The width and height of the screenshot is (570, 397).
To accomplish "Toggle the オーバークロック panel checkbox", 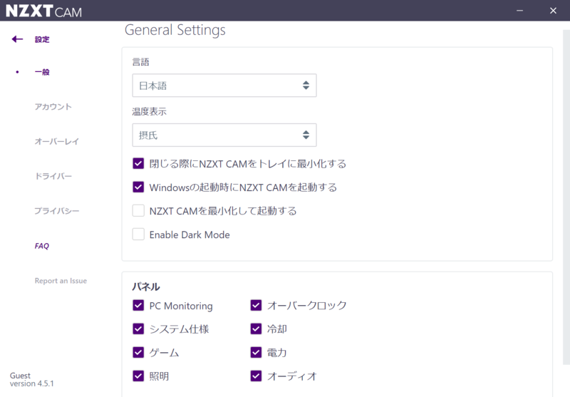I will (x=256, y=306).
